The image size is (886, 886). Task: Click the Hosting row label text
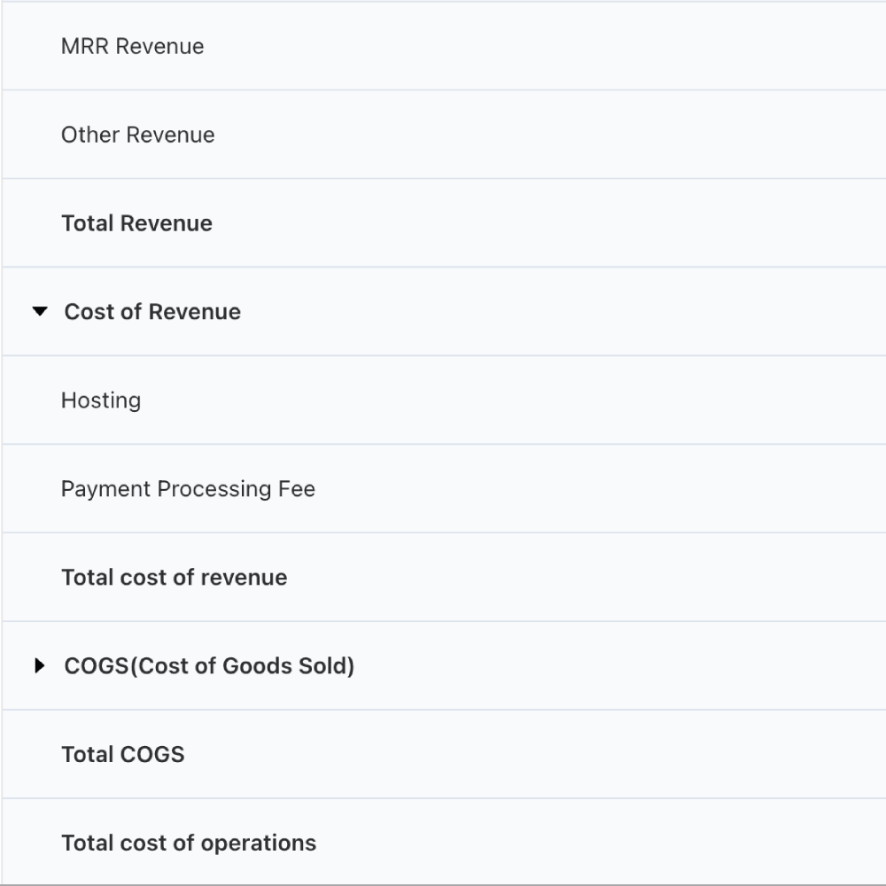(100, 400)
